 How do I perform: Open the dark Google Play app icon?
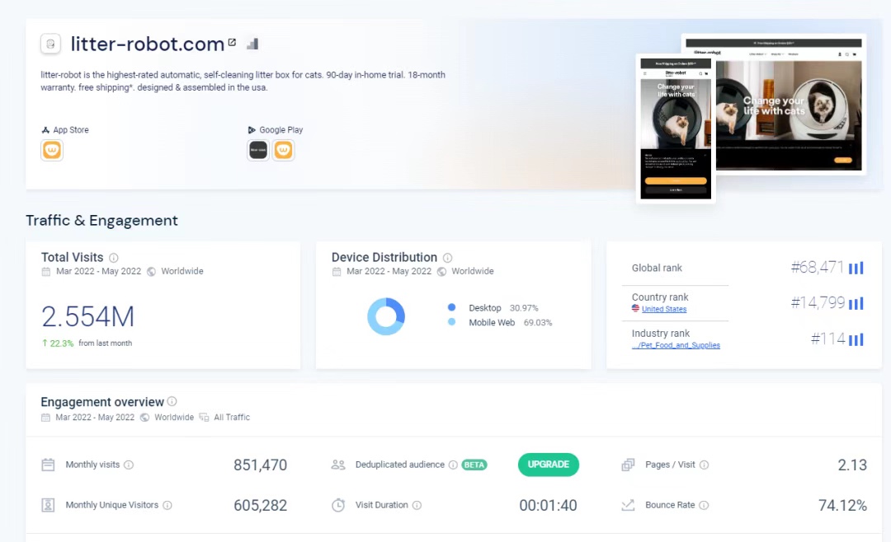(258, 151)
